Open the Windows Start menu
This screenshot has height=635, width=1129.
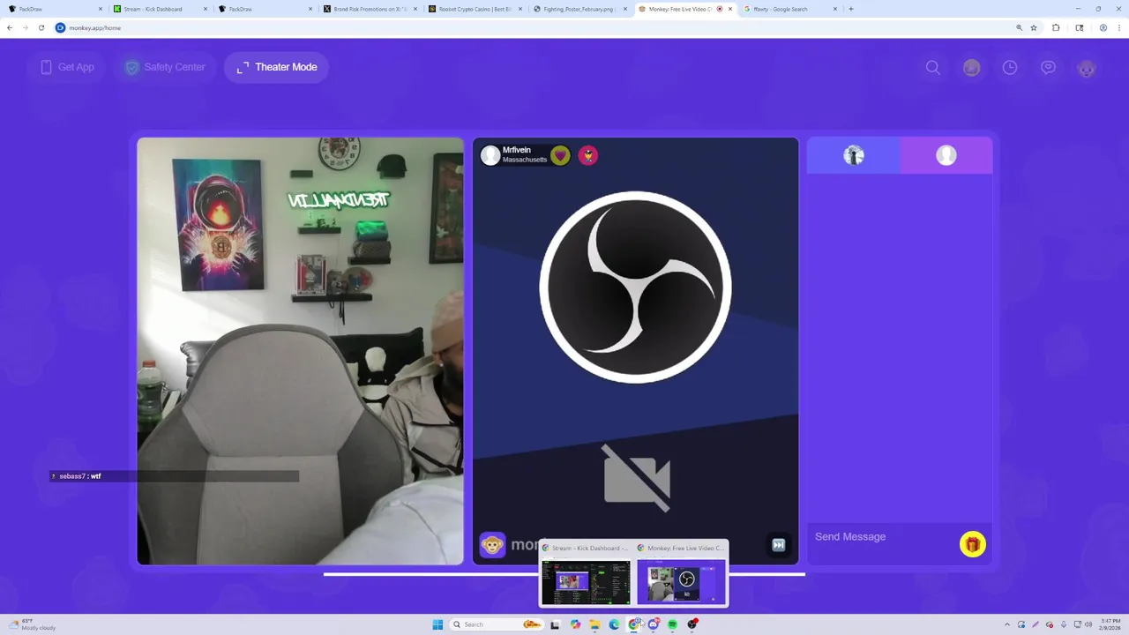437,624
